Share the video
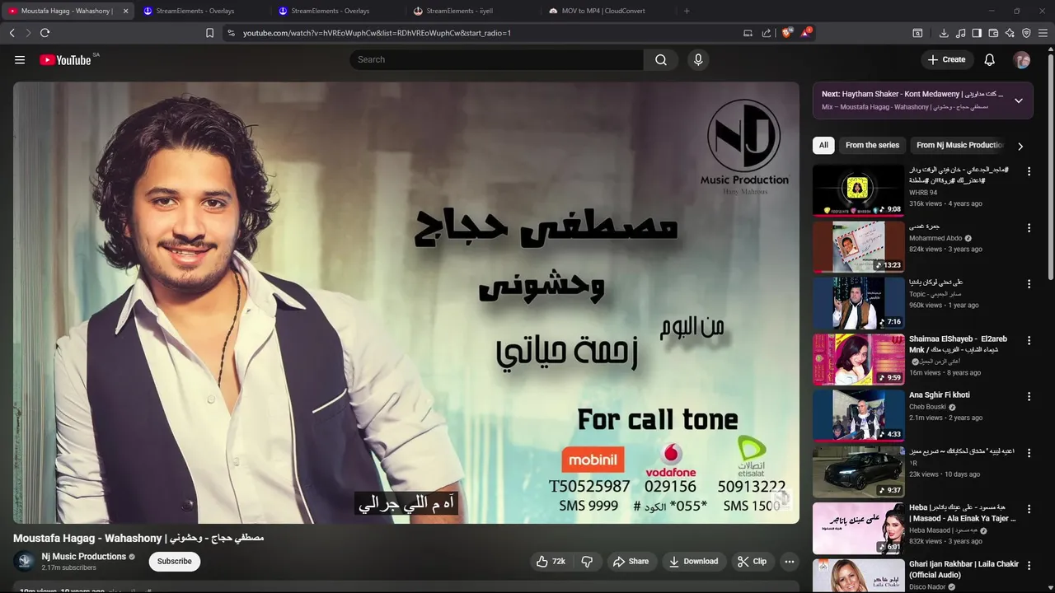1055x593 pixels. (631, 562)
